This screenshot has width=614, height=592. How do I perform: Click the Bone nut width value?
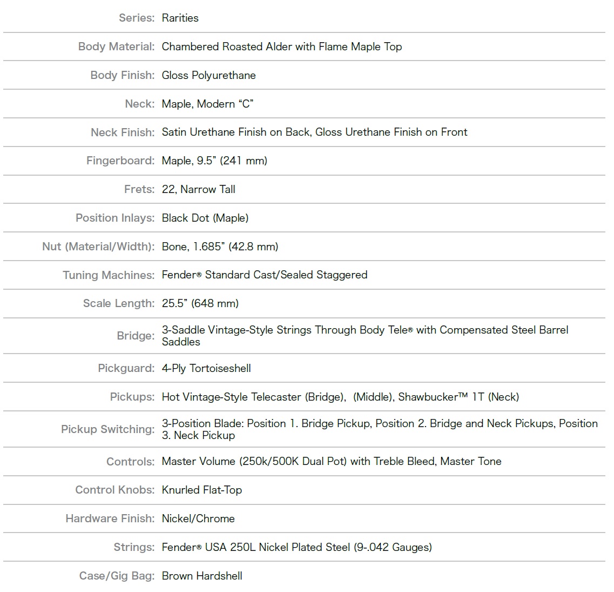pyautogui.click(x=220, y=247)
